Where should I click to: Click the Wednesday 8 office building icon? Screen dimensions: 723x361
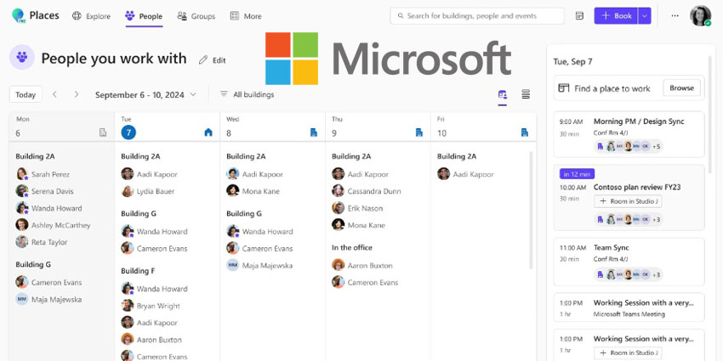pyautogui.click(x=314, y=133)
